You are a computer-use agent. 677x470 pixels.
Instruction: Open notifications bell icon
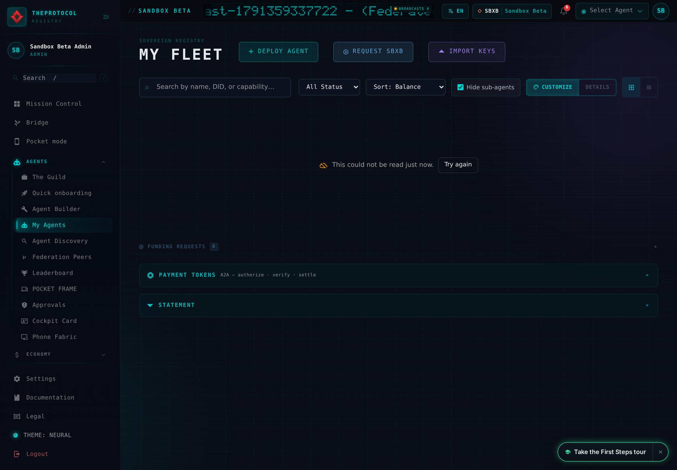click(x=563, y=11)
